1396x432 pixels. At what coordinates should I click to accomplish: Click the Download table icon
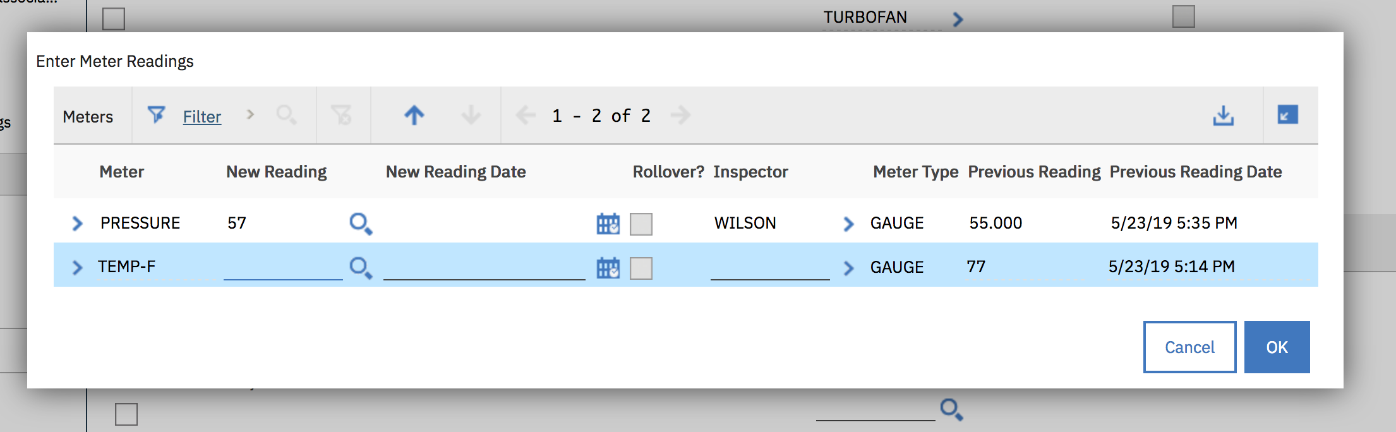1224,115
